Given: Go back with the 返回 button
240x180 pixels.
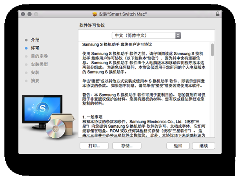Looking at the screenshot, I should point(178,146).
